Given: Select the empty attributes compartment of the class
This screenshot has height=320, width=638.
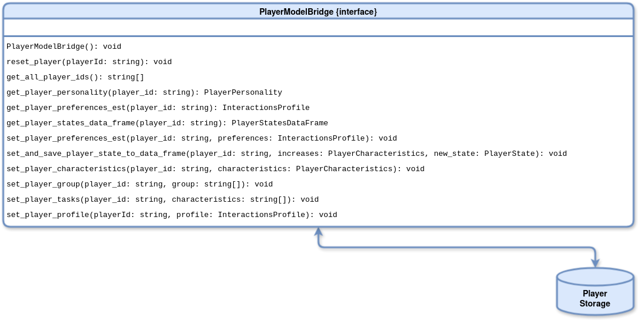Looking at the screenshot, I should tap(318, 27).
